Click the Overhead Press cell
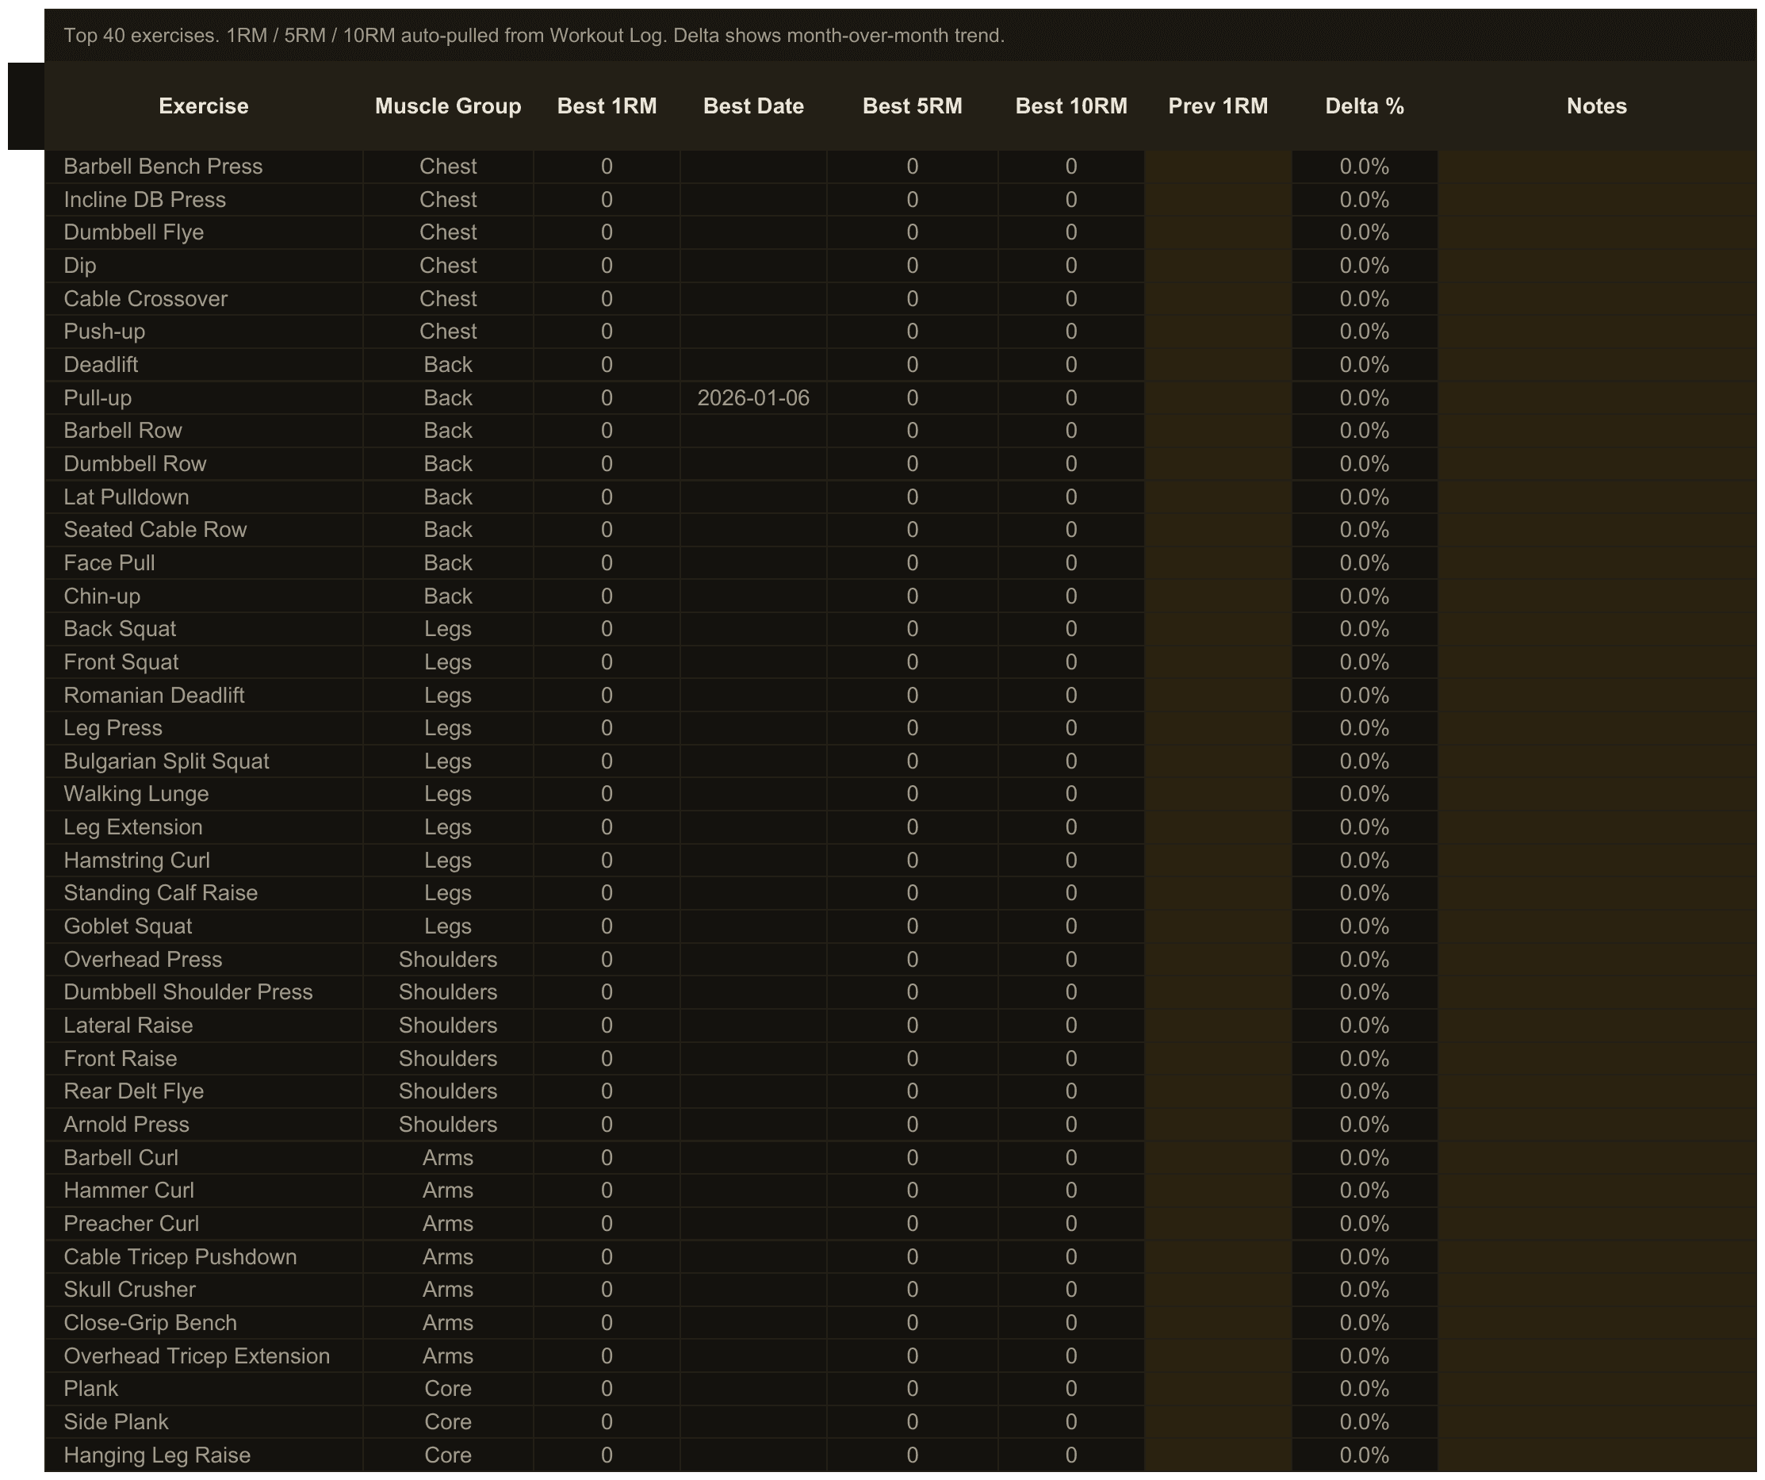 point(204,960)
